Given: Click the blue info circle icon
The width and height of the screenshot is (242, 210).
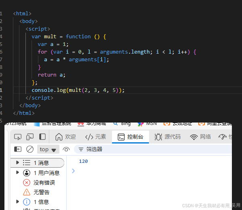Looking at the screenshot, I should (27, 202).
